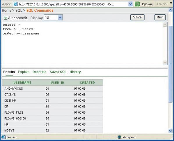This screenshot has width=174, height=141.
Task: Open the Describe tab
Action: point(40,72)
